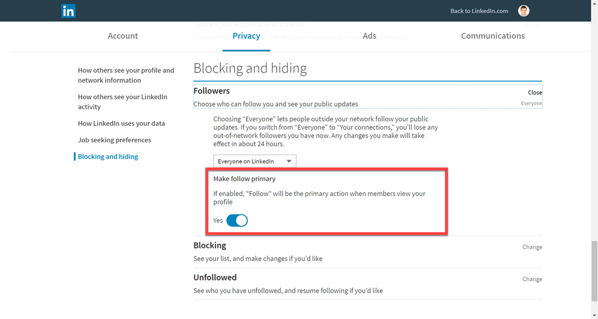The image size is (598, 319).
Task: Open the Everyone on LinkedIn dropdown
Action: 255,162
